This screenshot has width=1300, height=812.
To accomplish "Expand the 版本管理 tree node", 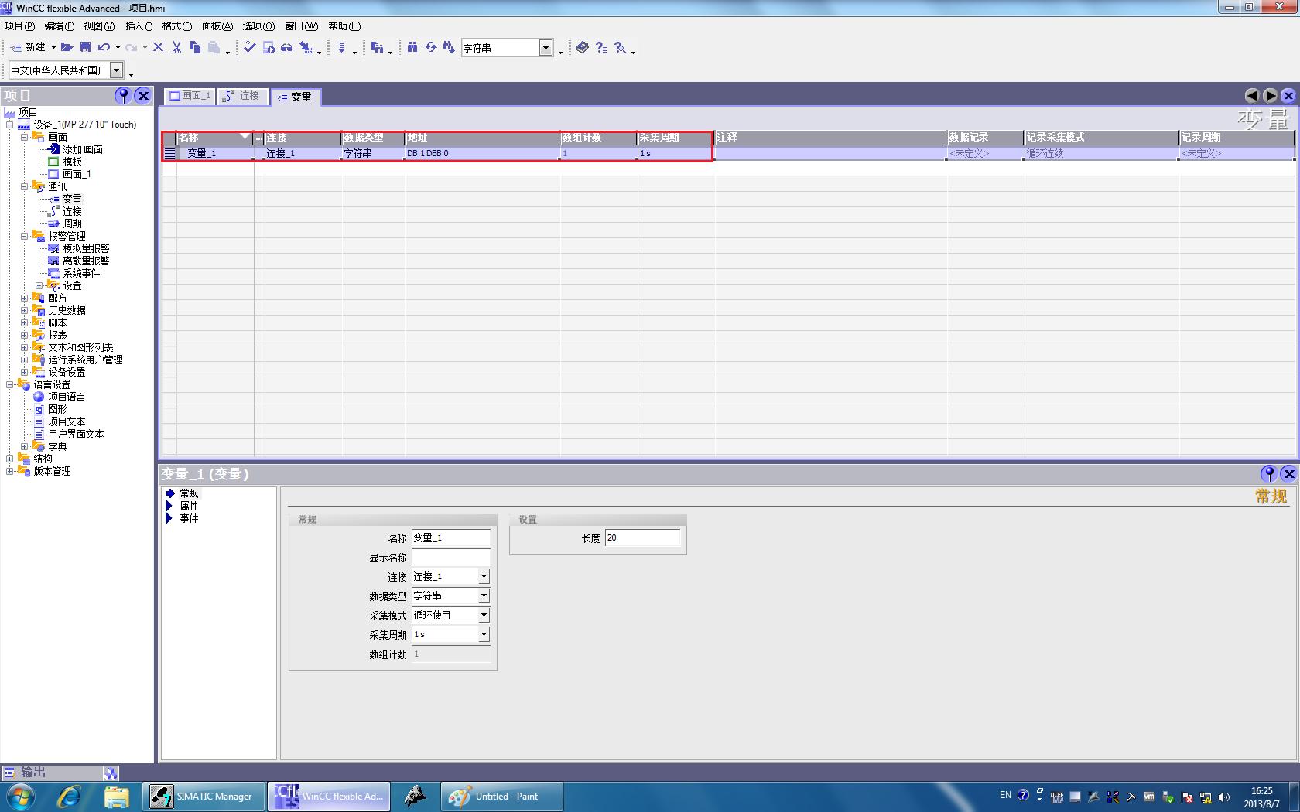I will point(10,471).
